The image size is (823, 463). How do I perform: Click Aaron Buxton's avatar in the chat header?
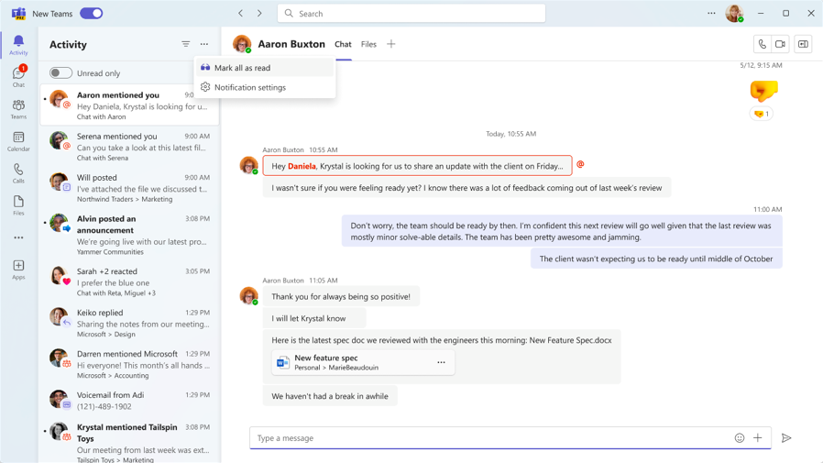(242, 44)
